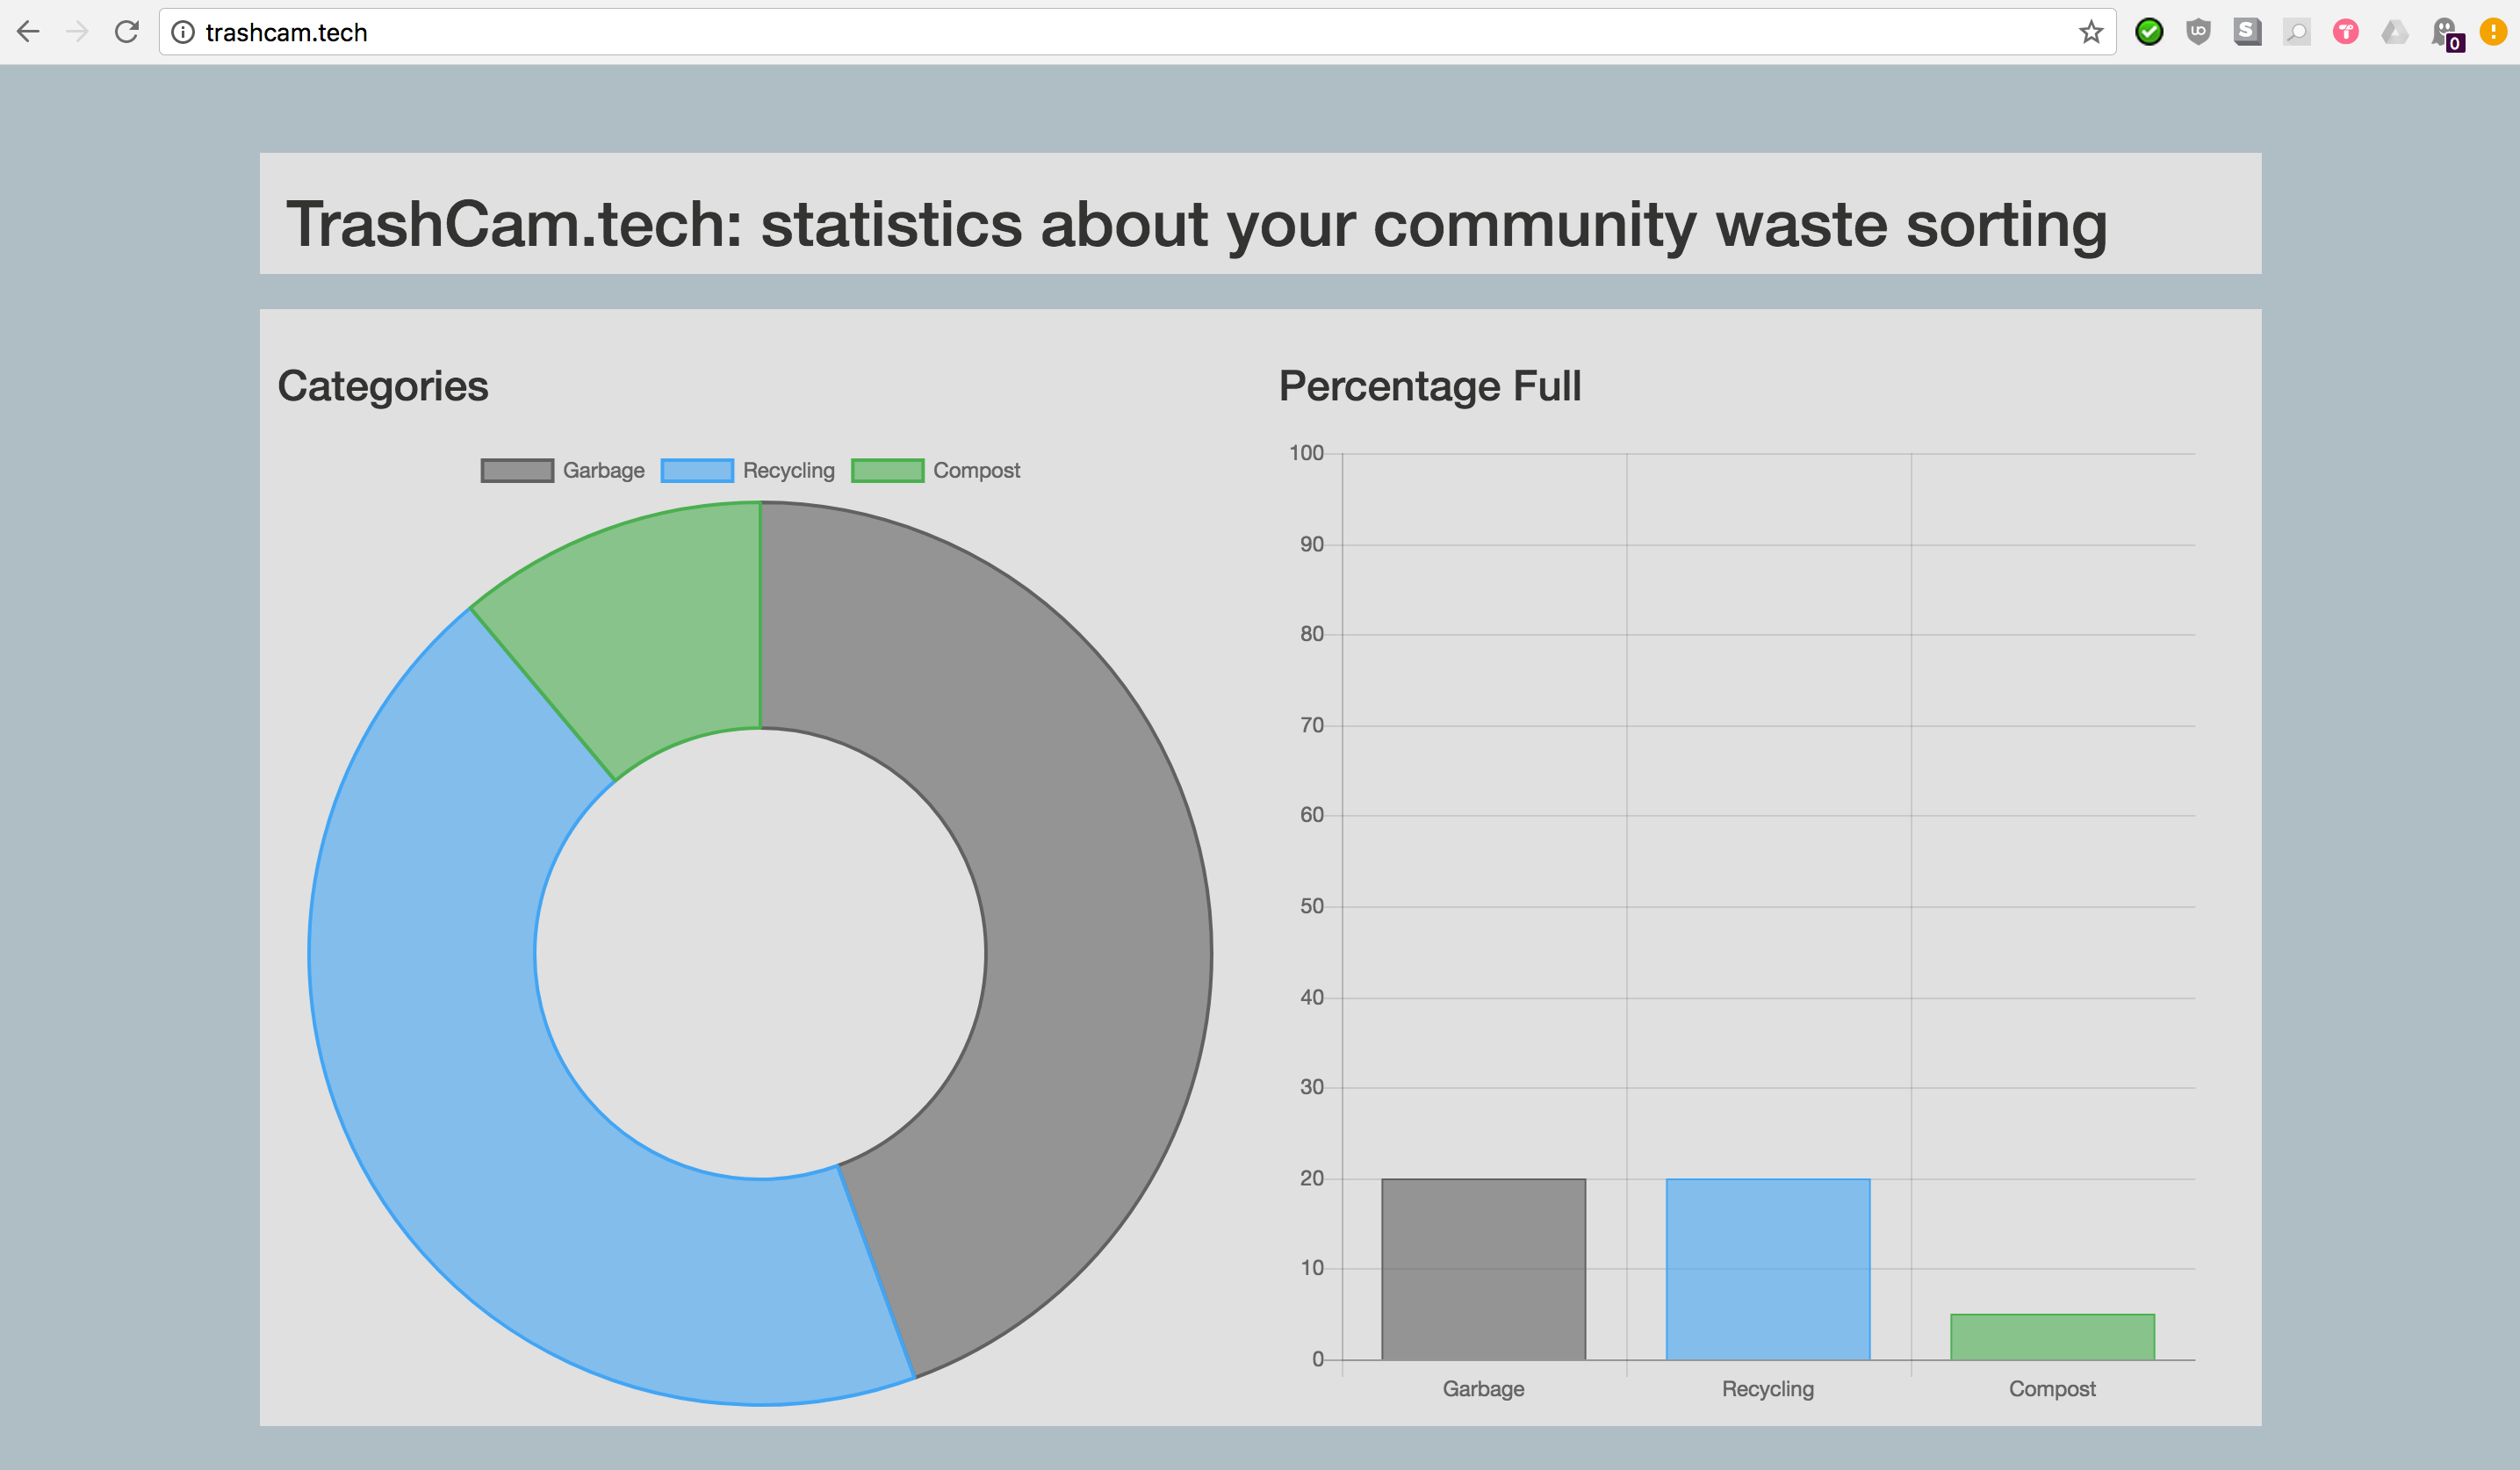Viewport: 2520px width, 1470px height.
Task: Reload the page with refresh icon
Action: point(126,32)
